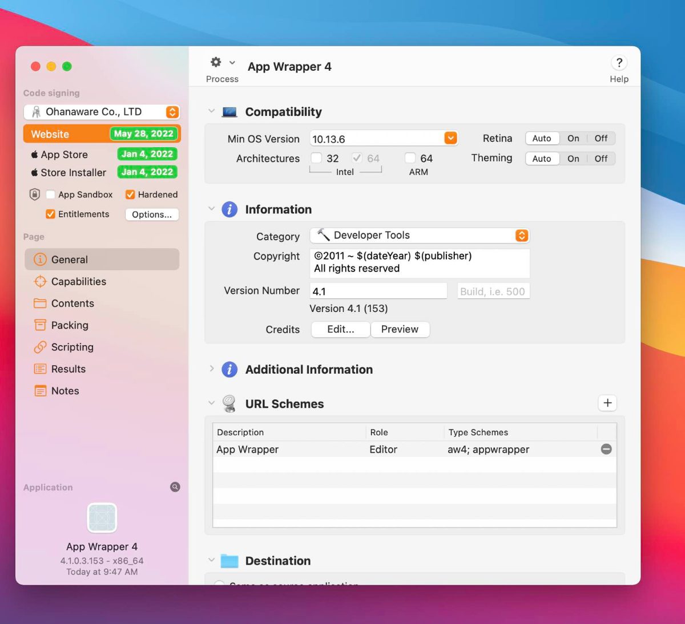Click the Contents folder icon
Viewport: 685px width, 624px height.
(40, 303)
